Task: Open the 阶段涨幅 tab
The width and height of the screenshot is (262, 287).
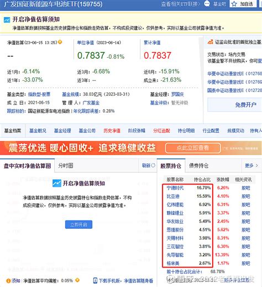Action: (x=137, y=131)
